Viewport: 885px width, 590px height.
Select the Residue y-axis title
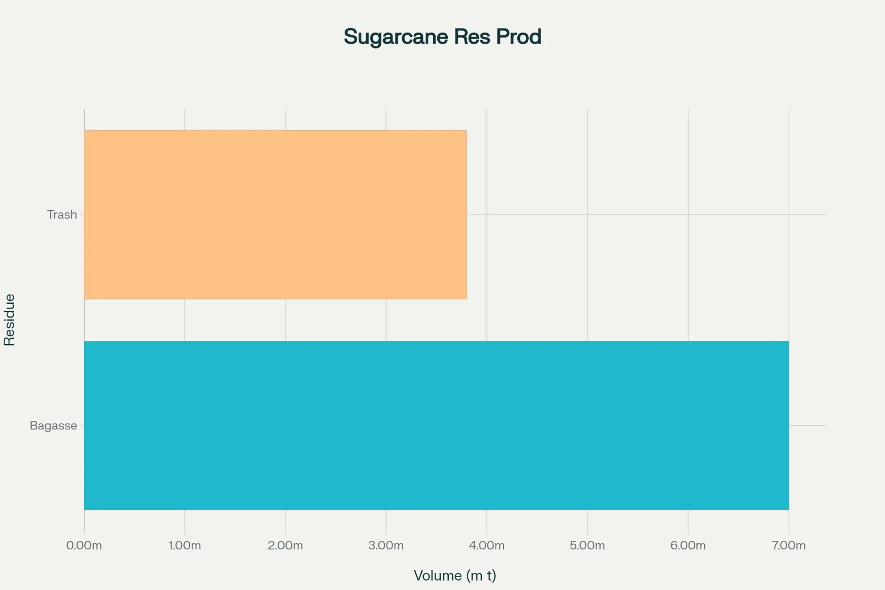(x=9, y=320)
